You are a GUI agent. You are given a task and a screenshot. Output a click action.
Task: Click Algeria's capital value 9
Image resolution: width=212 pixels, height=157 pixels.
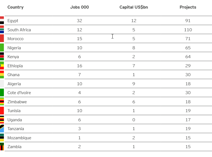click(x=134, y=84)
